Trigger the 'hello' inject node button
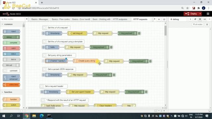212x119 pixels. coord(43,47)
